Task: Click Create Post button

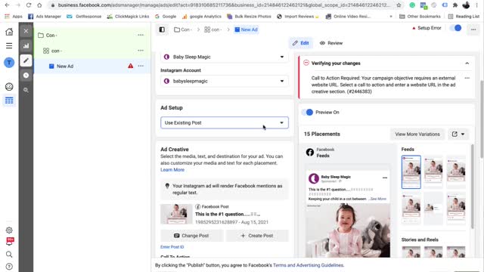Action: click(257, 236)
